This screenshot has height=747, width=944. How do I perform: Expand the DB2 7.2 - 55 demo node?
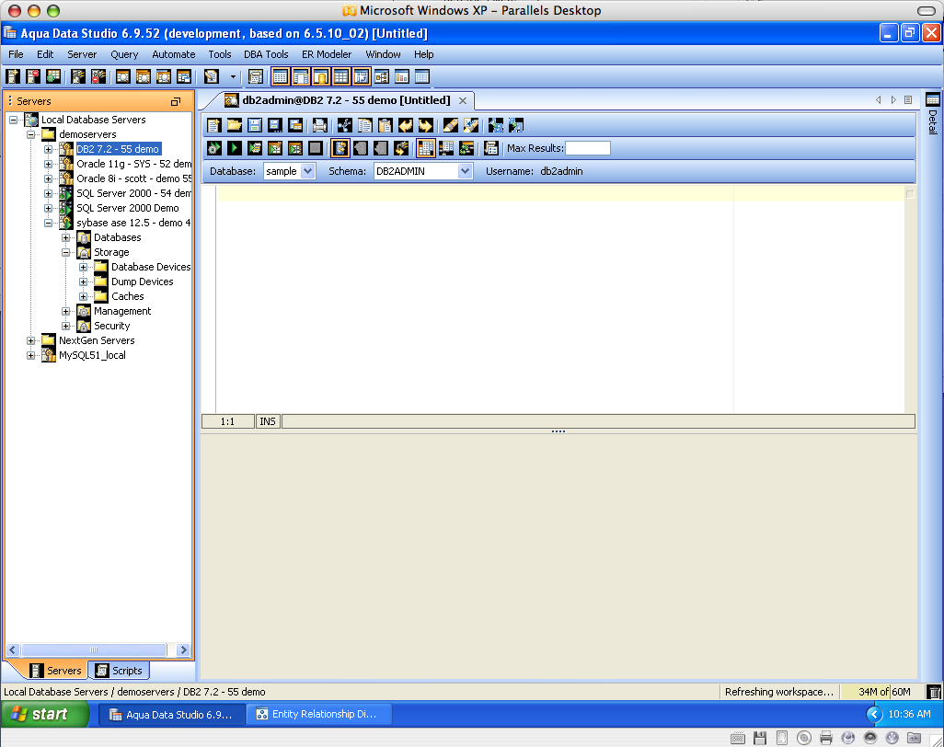[x=48, y=149]
